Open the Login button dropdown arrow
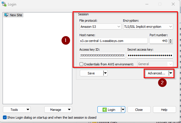The height and width of the screenshot is (123, 181). point(123,110)
